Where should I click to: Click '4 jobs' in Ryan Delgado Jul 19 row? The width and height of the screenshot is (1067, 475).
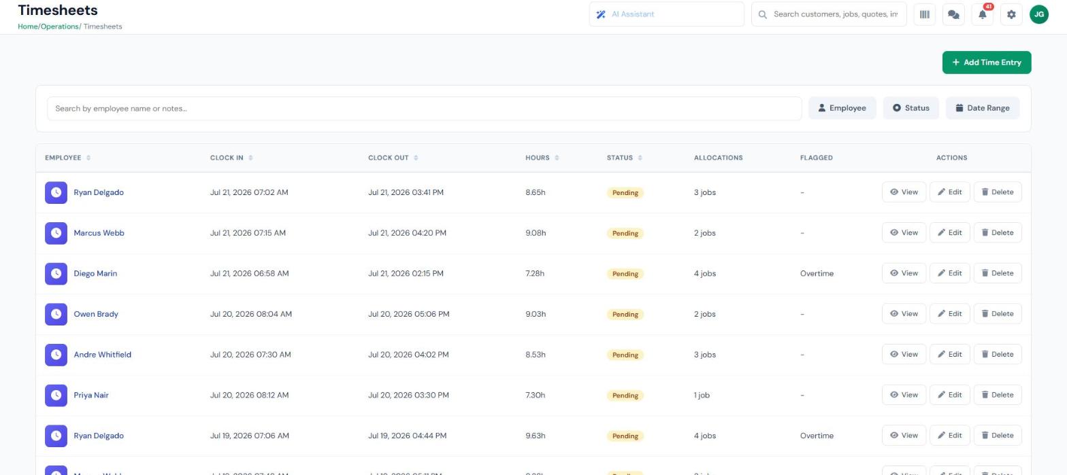tap(704, 436)
